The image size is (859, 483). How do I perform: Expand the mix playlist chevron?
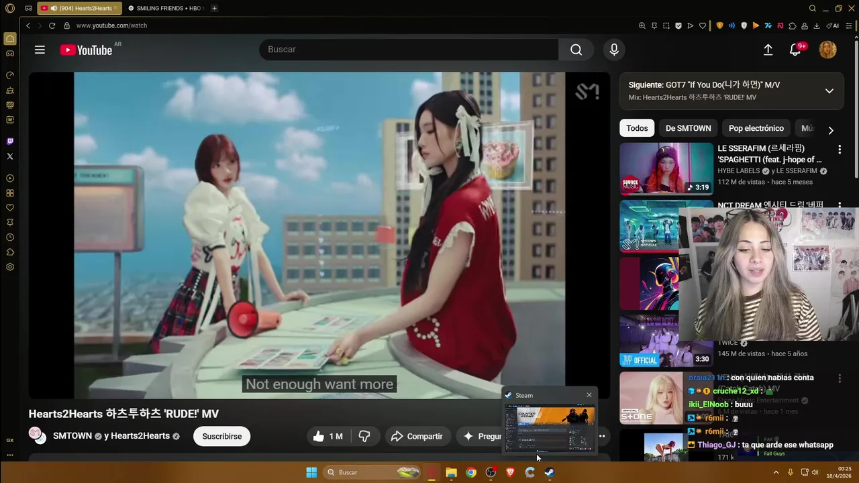(x=829, y=91)
